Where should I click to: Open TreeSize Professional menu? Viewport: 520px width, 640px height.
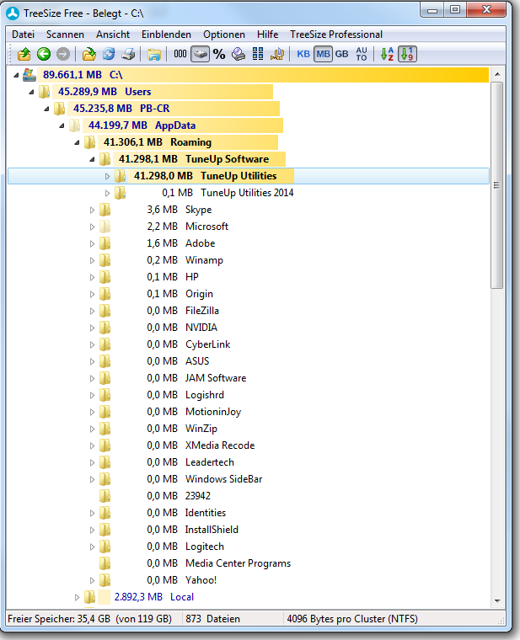coord(336,35)
